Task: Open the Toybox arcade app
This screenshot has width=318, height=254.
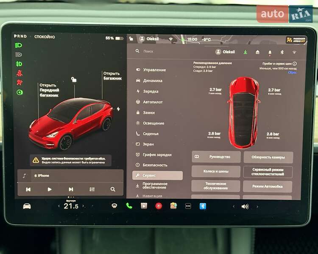Action: tap(173, 206)
